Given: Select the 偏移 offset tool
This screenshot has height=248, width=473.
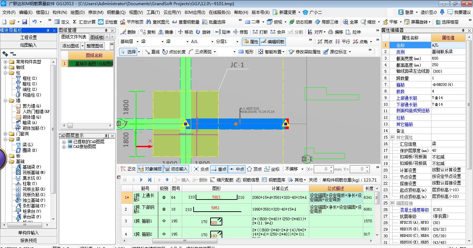Looking at the screenshot, I should (x=336, y=32).
